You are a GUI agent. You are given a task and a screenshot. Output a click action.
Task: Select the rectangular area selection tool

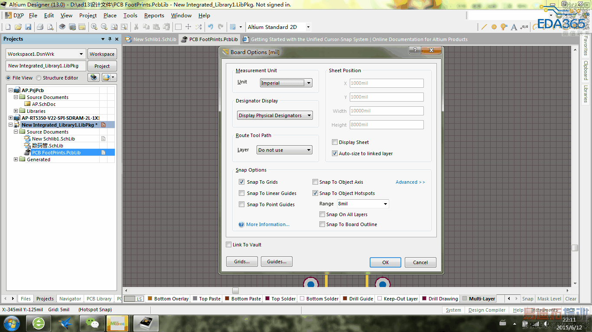178,27
